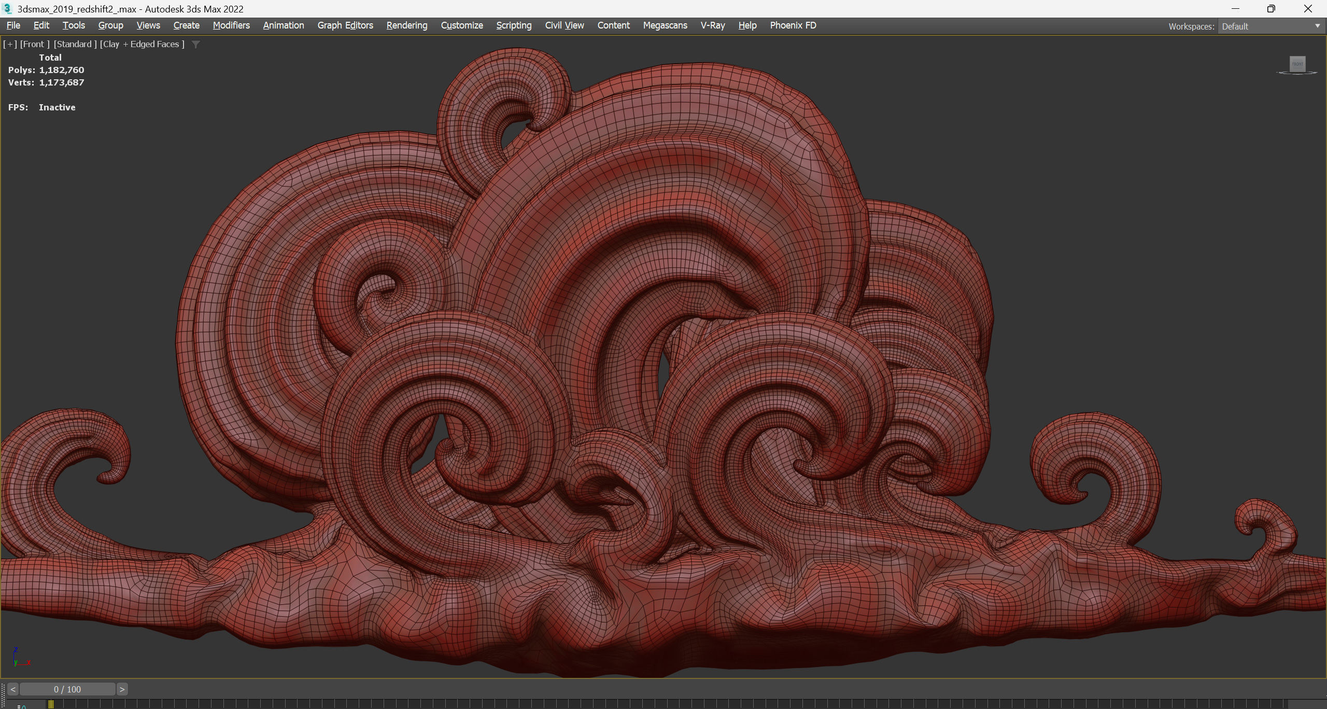This screenshot has height=709, width=1327.
Task: Click the 0 / 100 time slider
Action: click(x=67, y=689)
